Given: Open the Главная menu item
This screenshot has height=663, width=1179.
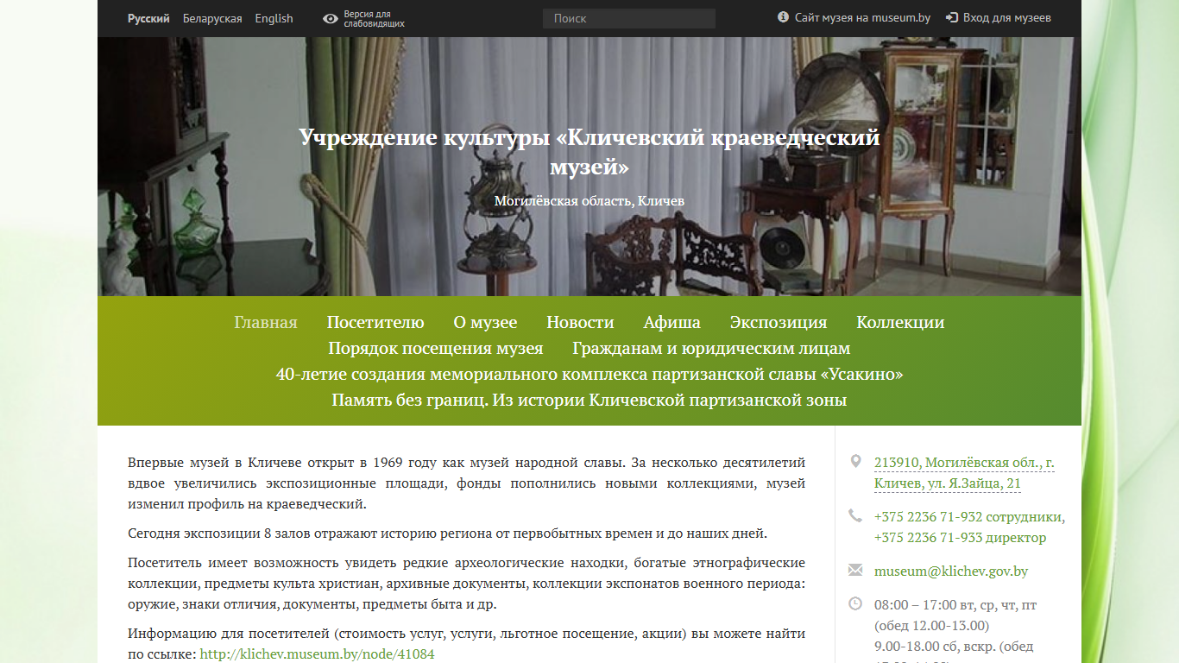Looking at the screenshot, I should [266, 322].
